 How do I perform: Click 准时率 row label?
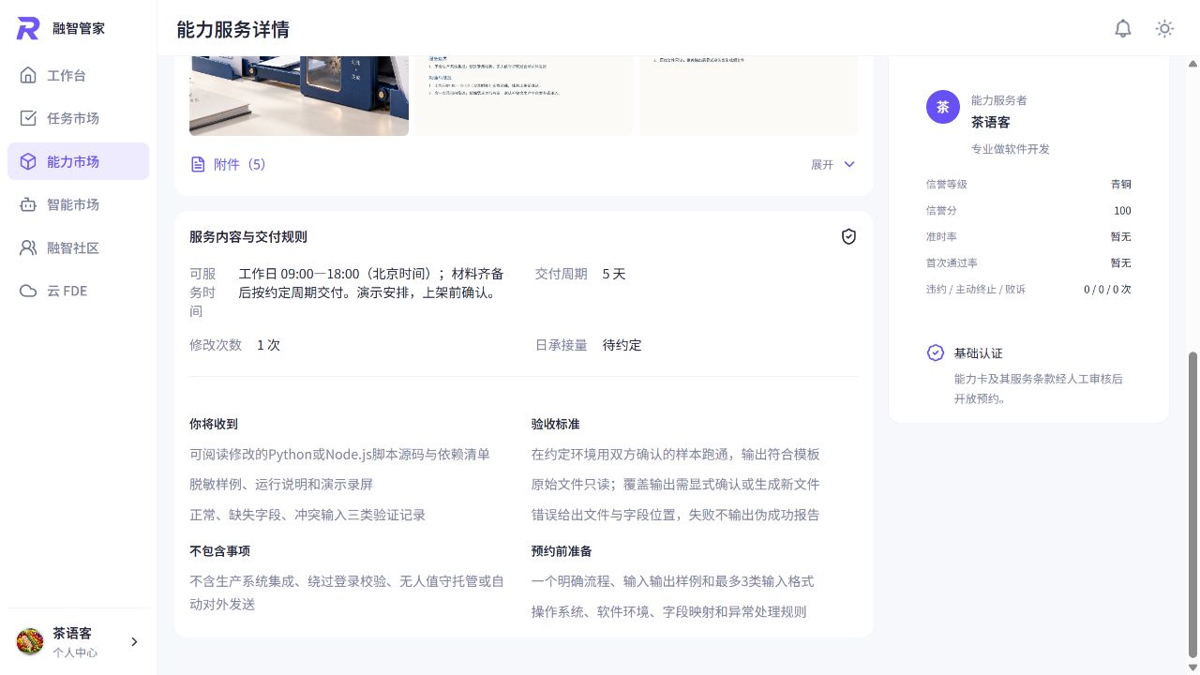pos(941,237)
